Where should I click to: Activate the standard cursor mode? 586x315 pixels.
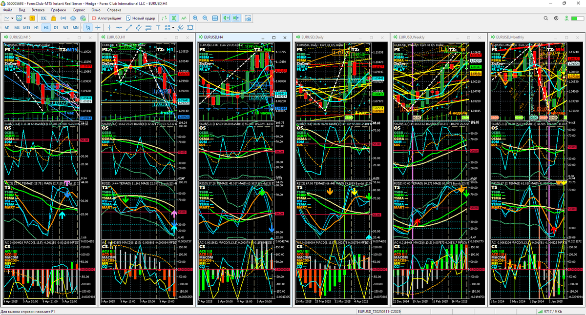tap(88, 28)
